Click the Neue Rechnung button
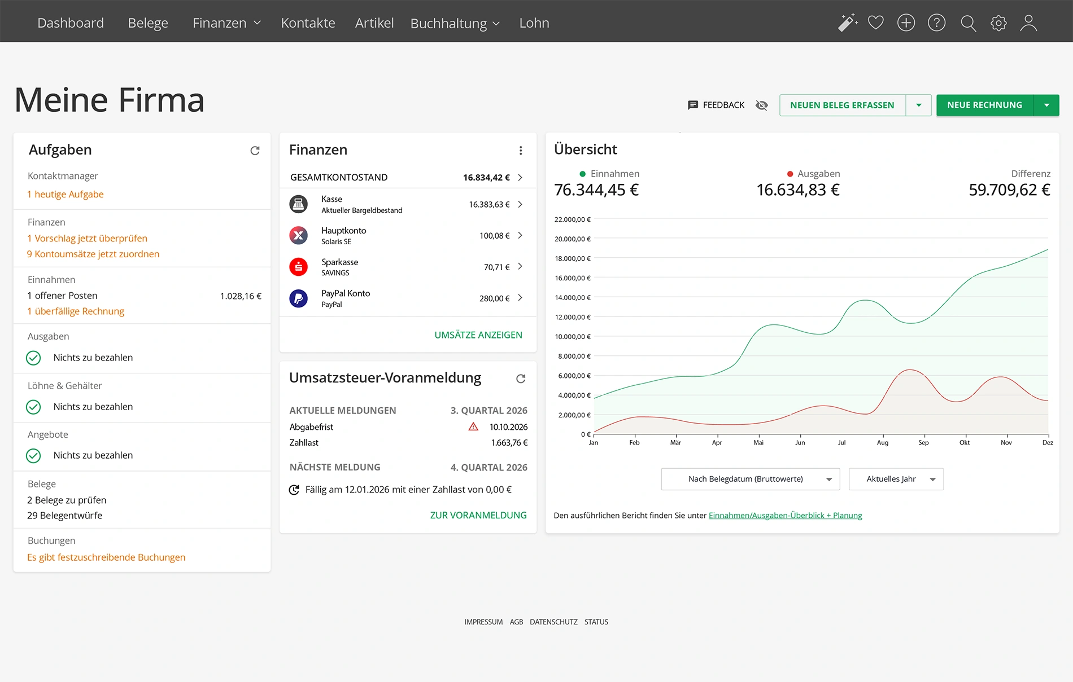This screenshot has width=1073, height=682. click(984, 105)
